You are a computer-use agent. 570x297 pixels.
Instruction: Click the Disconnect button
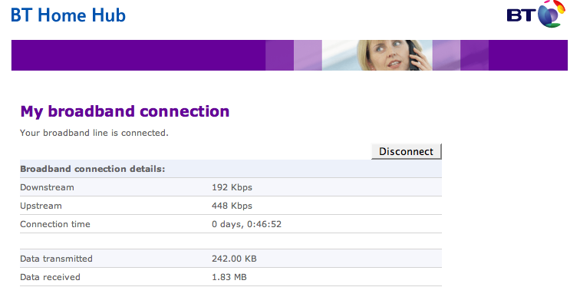coord(406,151)
